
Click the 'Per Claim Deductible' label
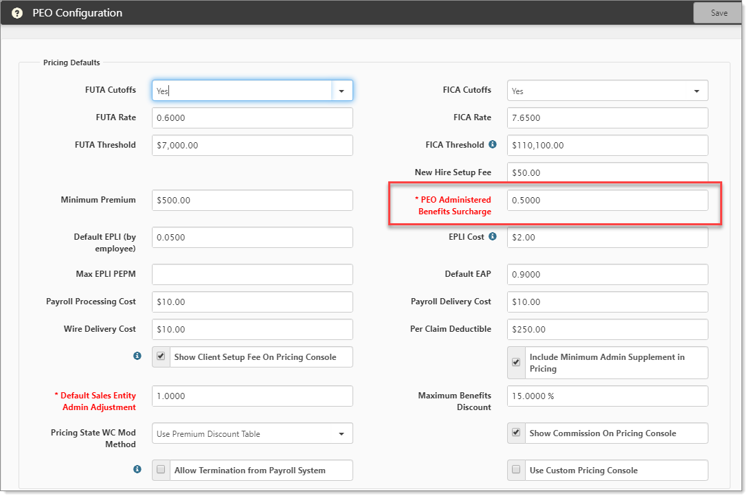[x=451, y=328]
